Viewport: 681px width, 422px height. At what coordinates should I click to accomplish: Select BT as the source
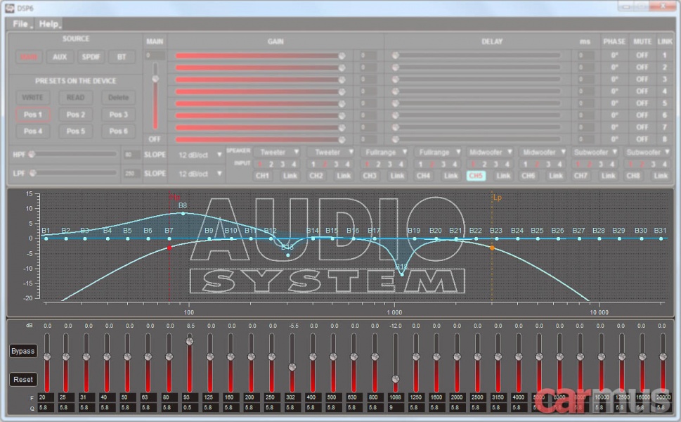pyautogui.click(x=122, y=57)
